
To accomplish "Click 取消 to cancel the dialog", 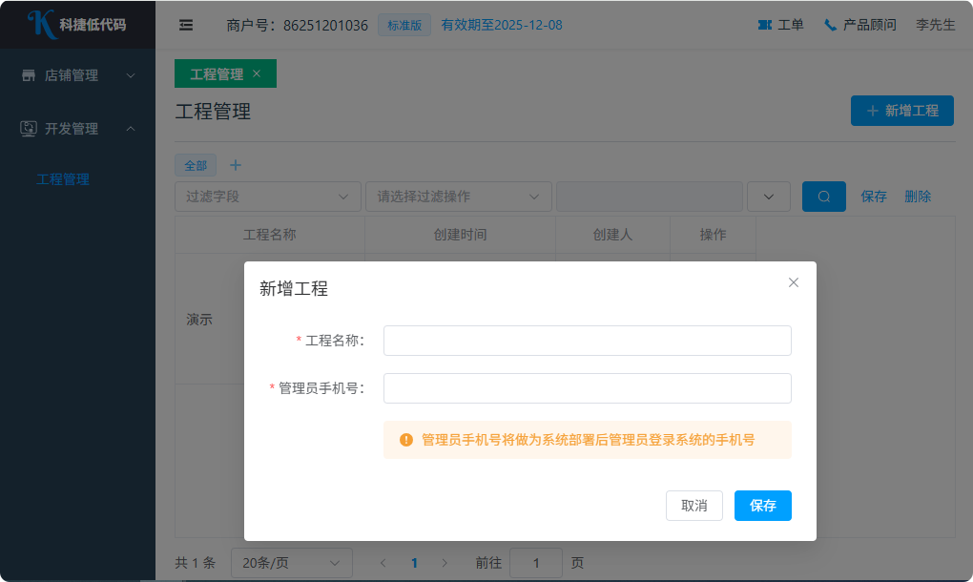I will (x=694, y=506).
